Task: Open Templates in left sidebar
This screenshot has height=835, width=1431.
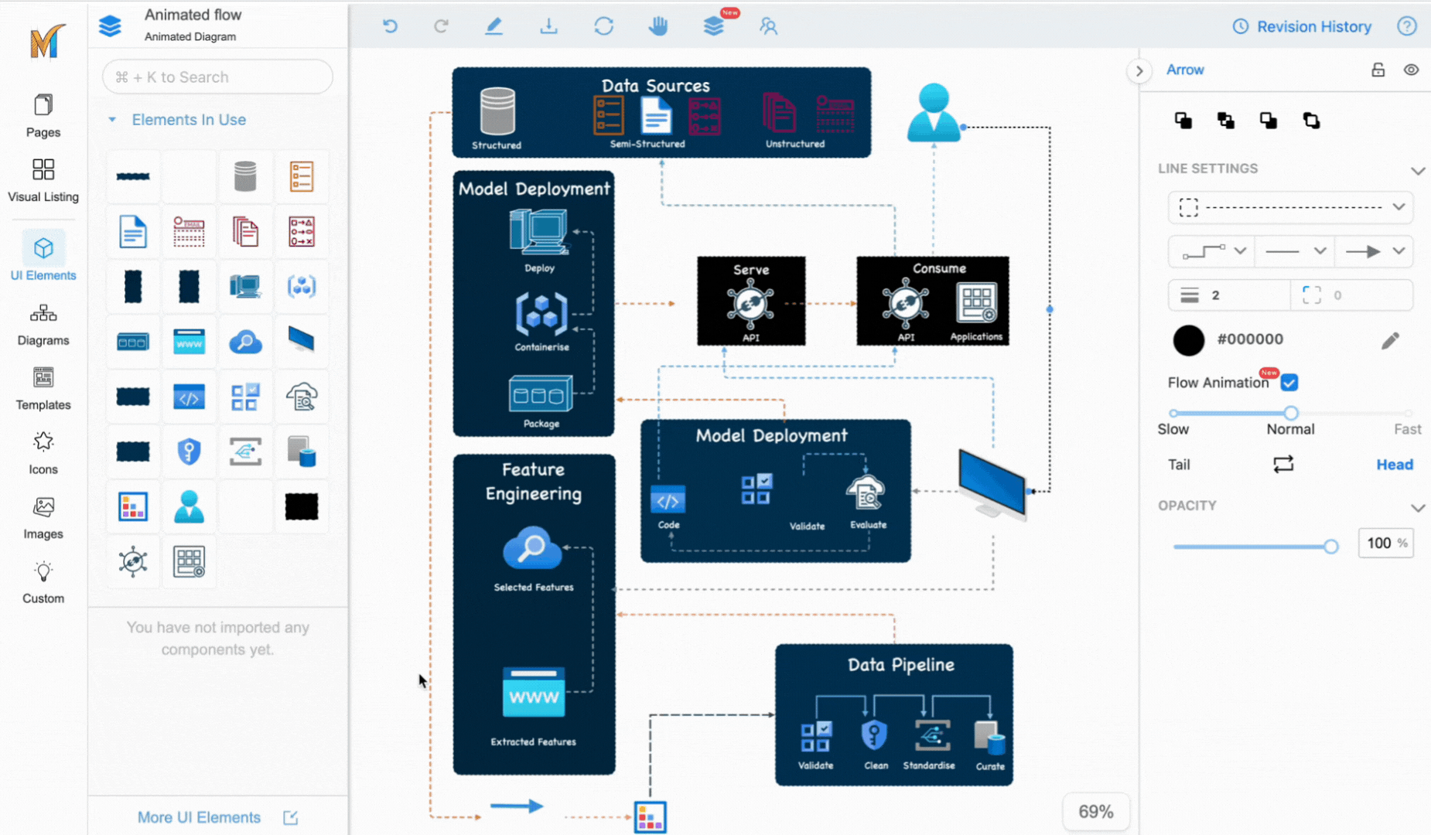Action: tap(43, 389)
